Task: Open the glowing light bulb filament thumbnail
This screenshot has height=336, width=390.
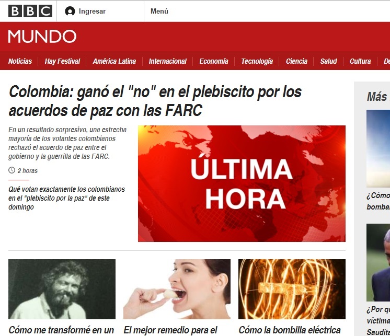Action: [292, 289]
